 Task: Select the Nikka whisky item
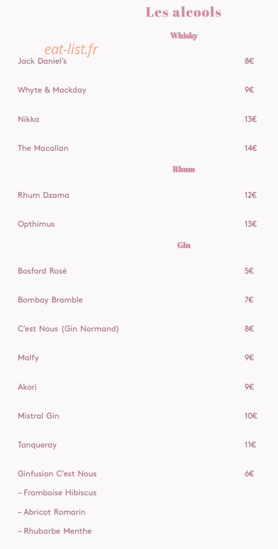28,119
